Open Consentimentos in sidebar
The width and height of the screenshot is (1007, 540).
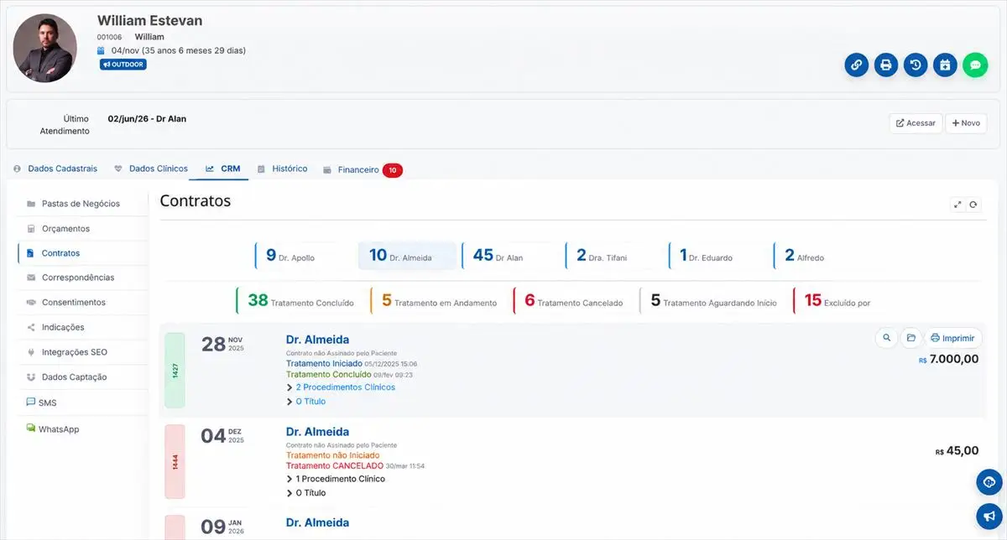(81, 302)
